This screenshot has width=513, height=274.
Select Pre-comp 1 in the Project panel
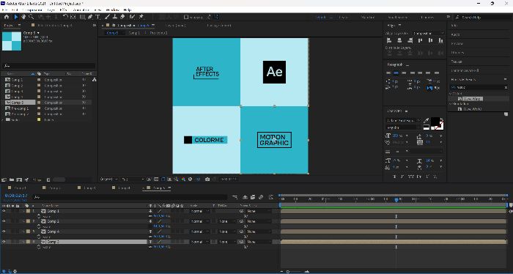(x=21, y=108)
